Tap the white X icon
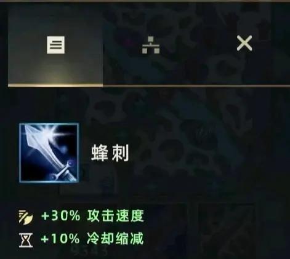 pos(244,43)
